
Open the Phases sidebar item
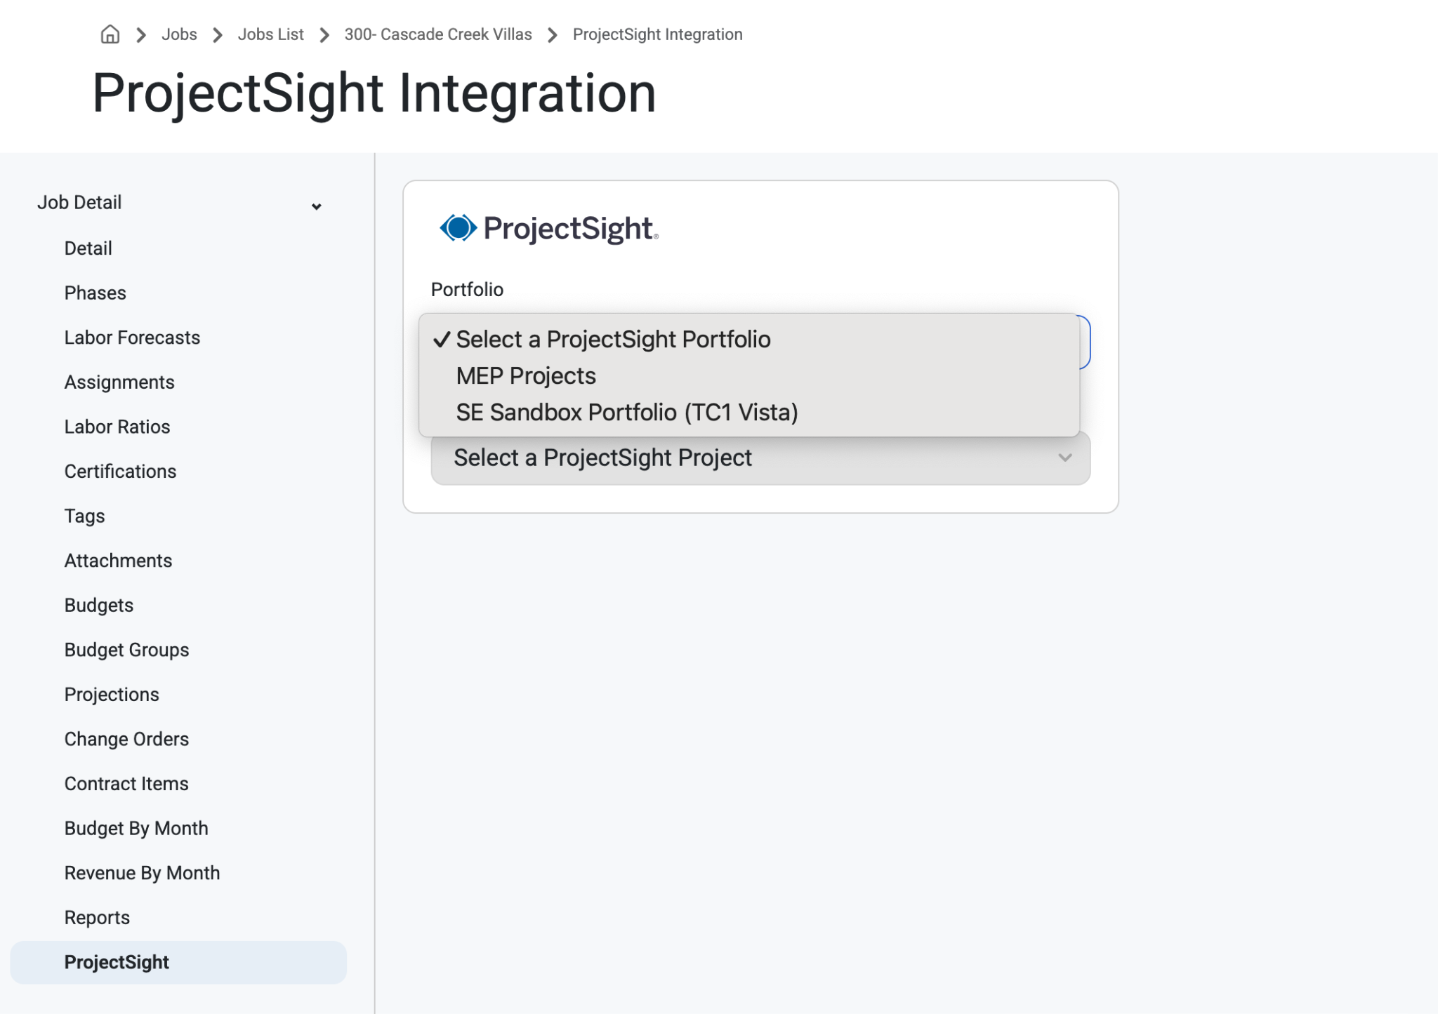(95, 293)
